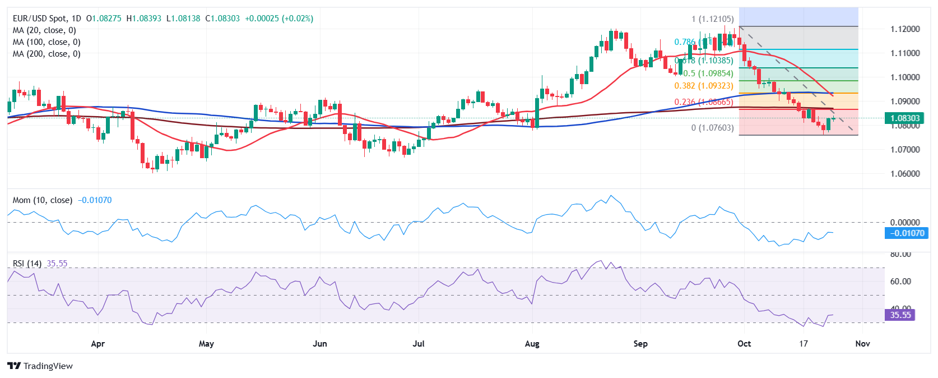Viewport: 938px width, 378px height.
Task: Click the Jul label on the time axis
Action: (418, 344)
